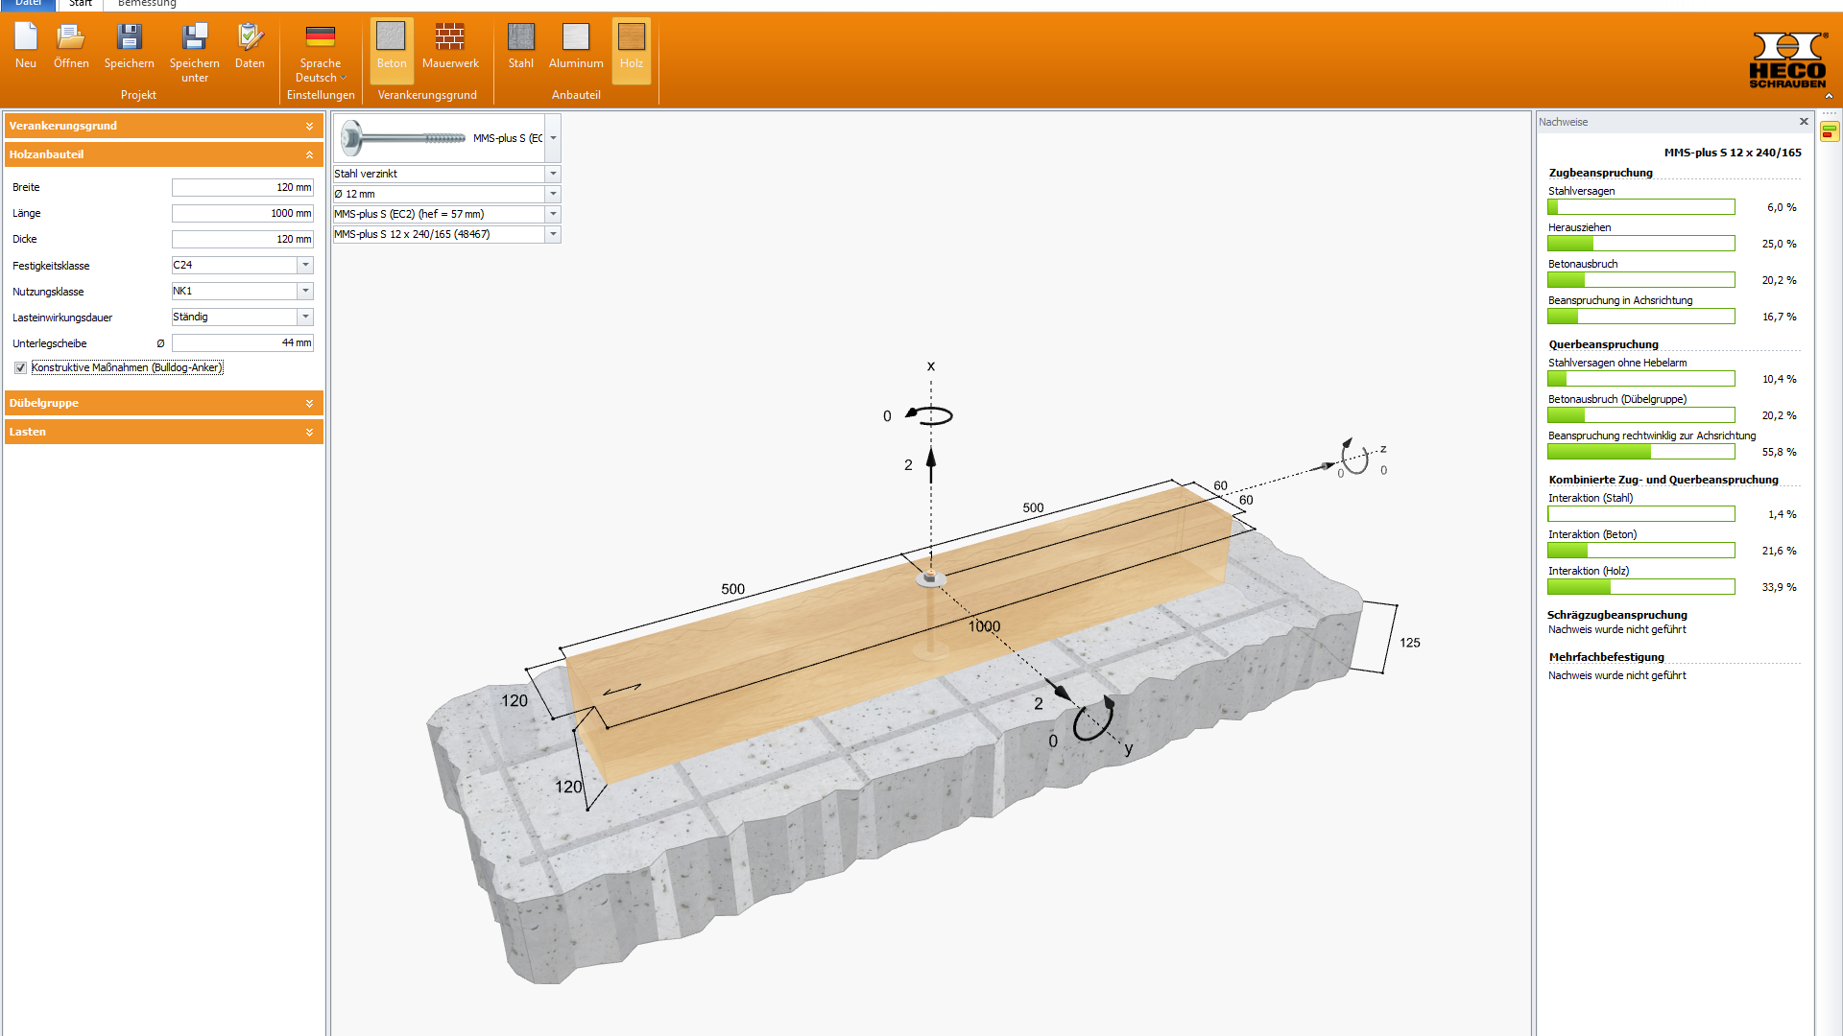This screenshot has width=1843, height=1036.
Task: Save the project with the Speichern icon
Action: tap(129, 37)
